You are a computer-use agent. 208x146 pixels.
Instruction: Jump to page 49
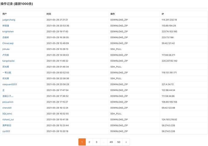(111, 142)
